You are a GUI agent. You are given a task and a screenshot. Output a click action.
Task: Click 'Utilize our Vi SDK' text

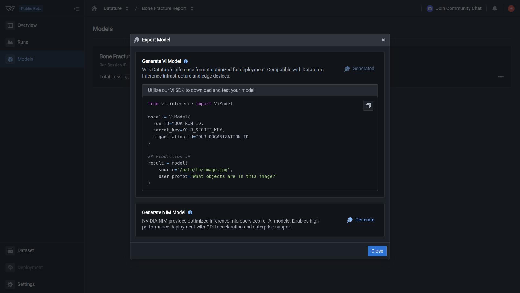[x=201, y=90]
